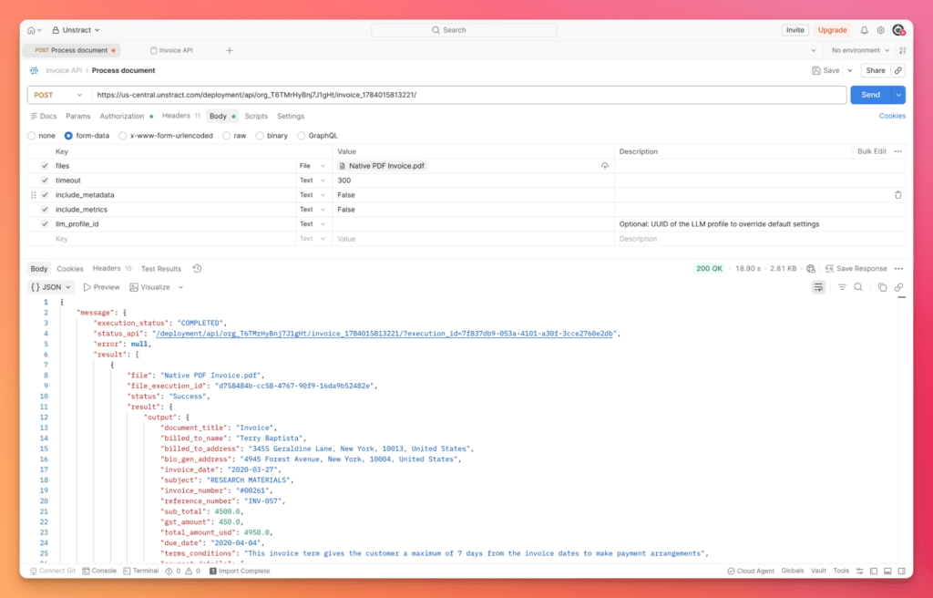The height and width of the screenshot is (598, 933).
Task: Toggle word wrap in response viewer
Action: coord(819,287)
